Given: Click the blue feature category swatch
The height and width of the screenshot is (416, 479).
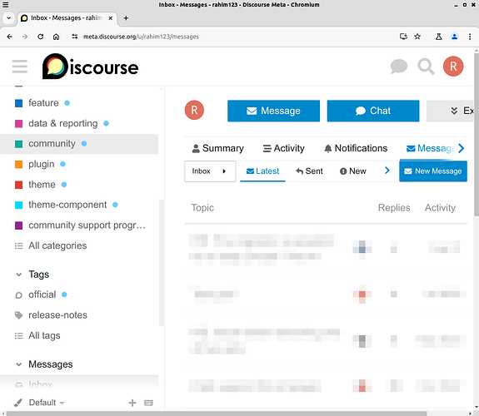Looking at the screenshot, I should [18, 103].
